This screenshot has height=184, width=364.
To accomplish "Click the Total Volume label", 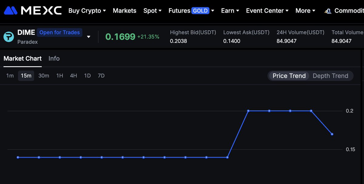I will (x=348, y=32).
